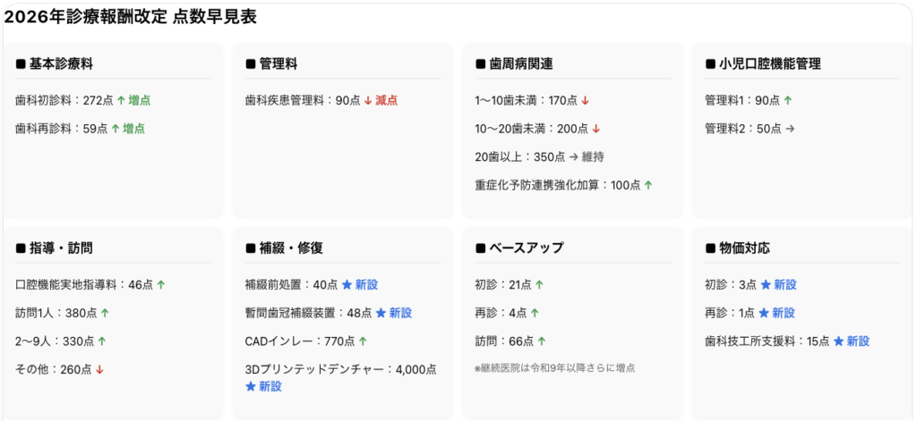Viewport: 917px width, 421px height.
Task: Click the blue star under 3Dプリンテッドデンチャー
Action: [x=251, y=387]
